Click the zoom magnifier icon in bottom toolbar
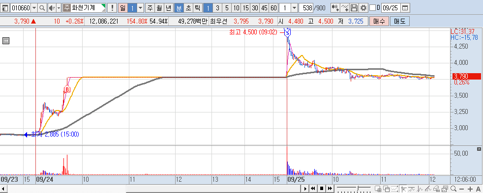Screen dimensions: 483x193 [x=453, y=189]
